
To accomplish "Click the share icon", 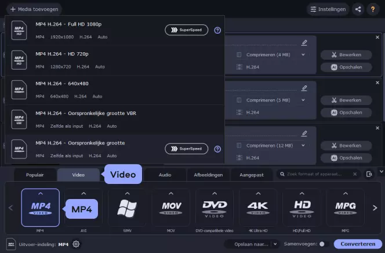I will [358, 9].
